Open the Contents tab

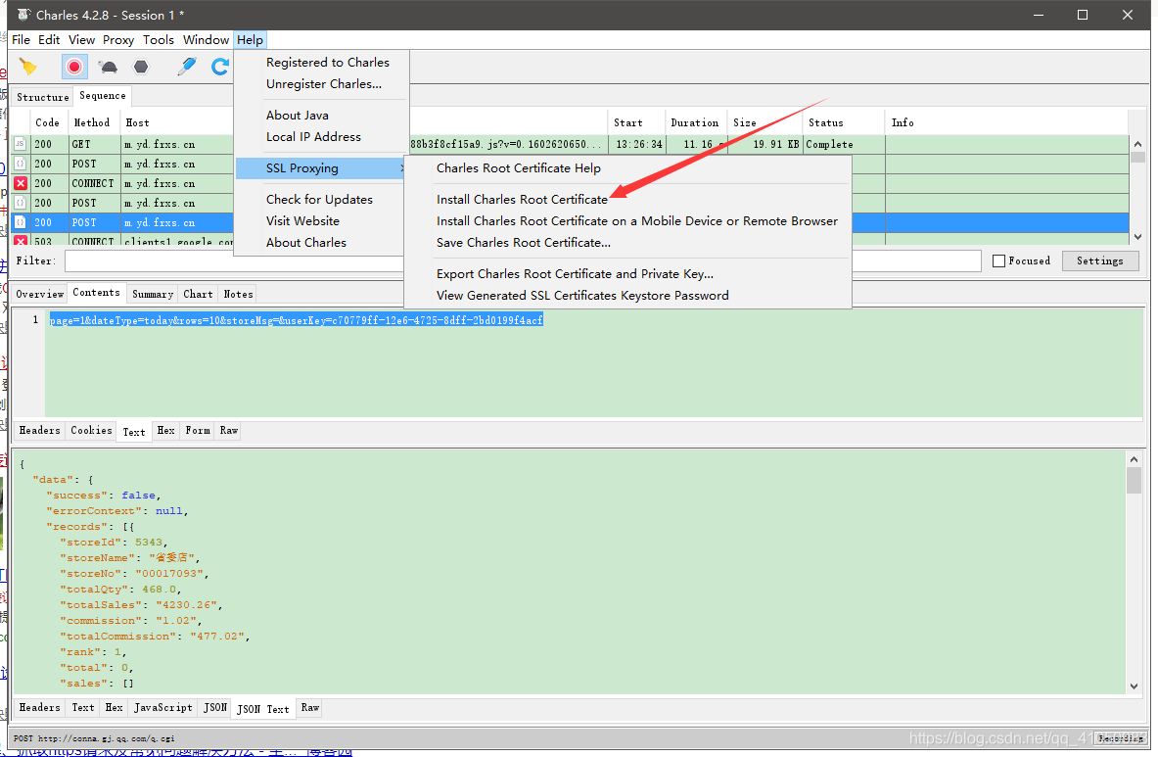96,293
